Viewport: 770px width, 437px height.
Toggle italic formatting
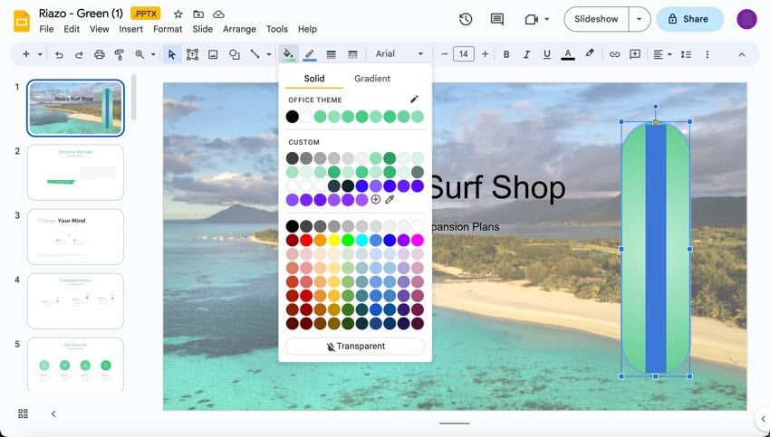pos(526,54)
